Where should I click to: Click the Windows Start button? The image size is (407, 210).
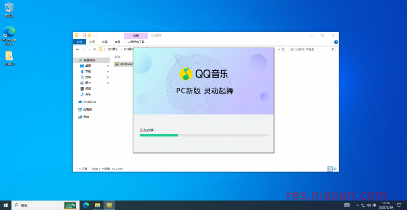(x=6, y=205)
